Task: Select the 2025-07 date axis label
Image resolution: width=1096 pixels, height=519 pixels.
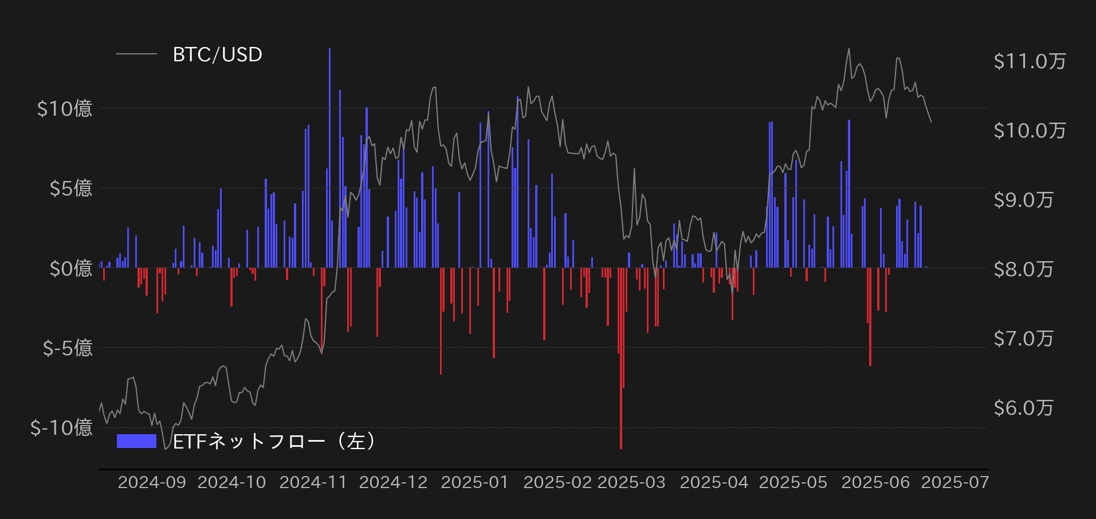Action: (x=954, y=482)
